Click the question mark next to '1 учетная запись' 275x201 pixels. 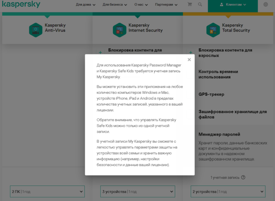(x=243, y=177)
